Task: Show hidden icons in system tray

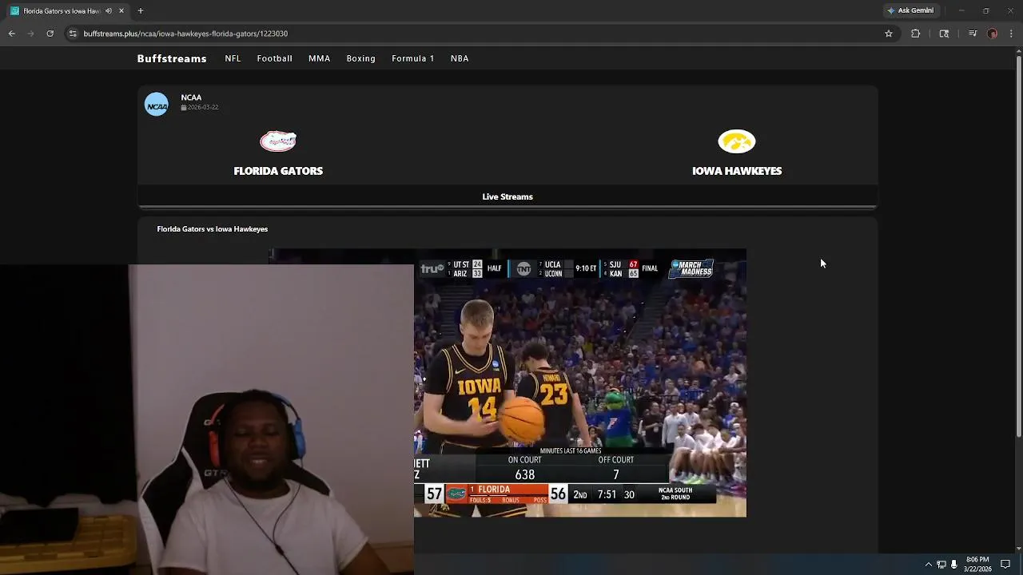Action: [928, 564]
